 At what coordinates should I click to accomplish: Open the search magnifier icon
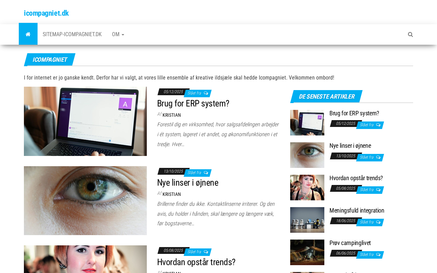pos(410,34)
